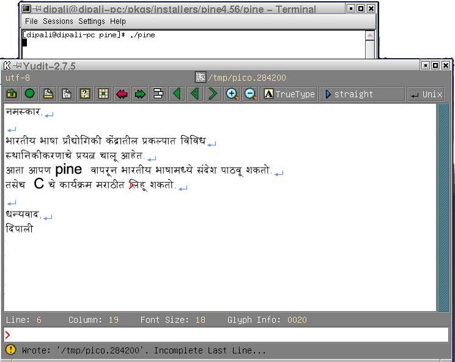Click the Go To grid icon

pyautogui.click(x=103, y=94)
